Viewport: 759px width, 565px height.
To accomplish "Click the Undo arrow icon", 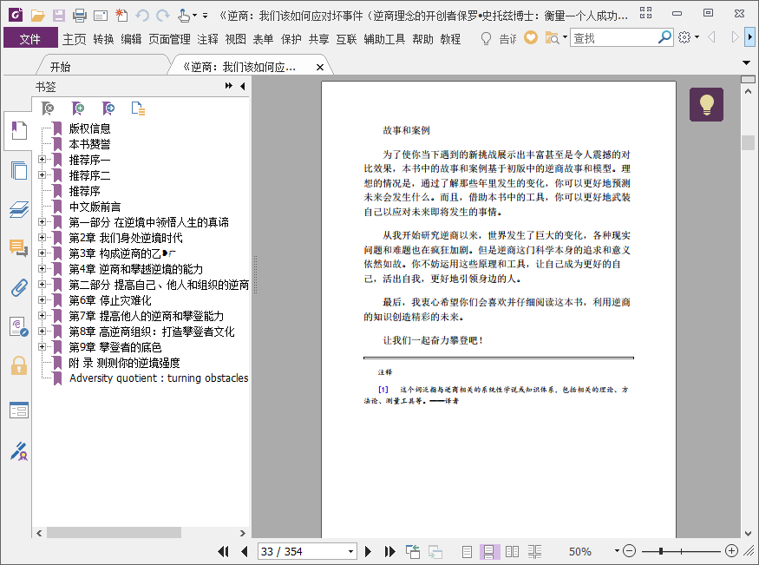I will pos(142,16).
